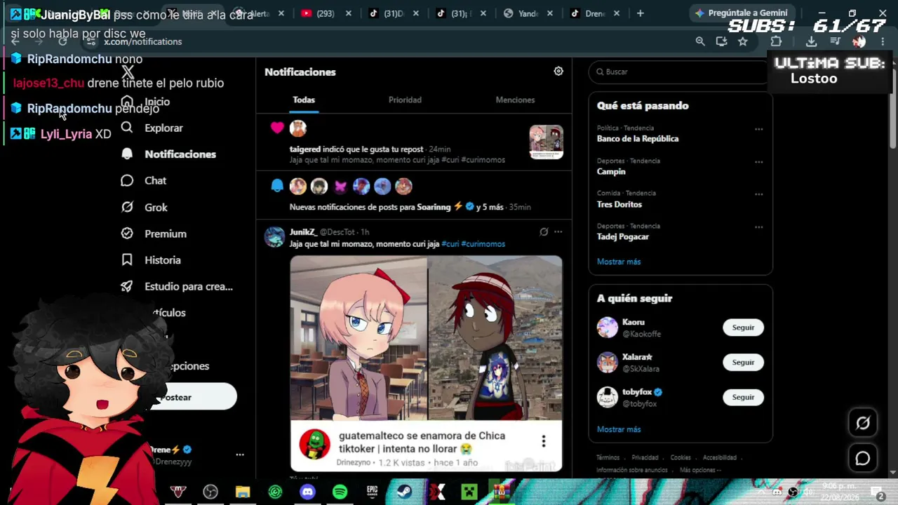This screenshot has width=898, height=505.
Task: Click the Pregúntale a Gemini button
Action: click(x=742, y=13)
